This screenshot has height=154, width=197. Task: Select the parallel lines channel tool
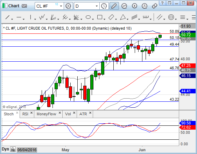click(x=160, y=17)
